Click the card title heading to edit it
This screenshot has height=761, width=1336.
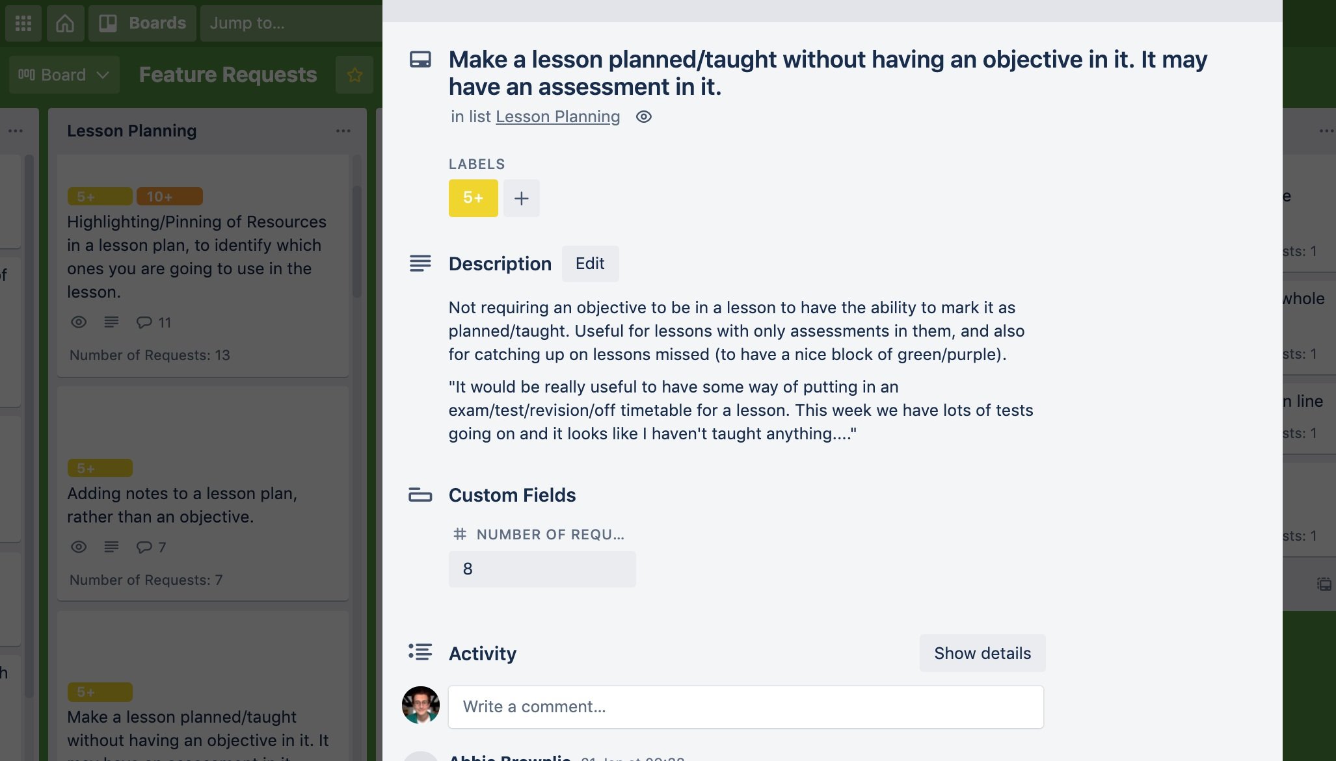(828, 73)
